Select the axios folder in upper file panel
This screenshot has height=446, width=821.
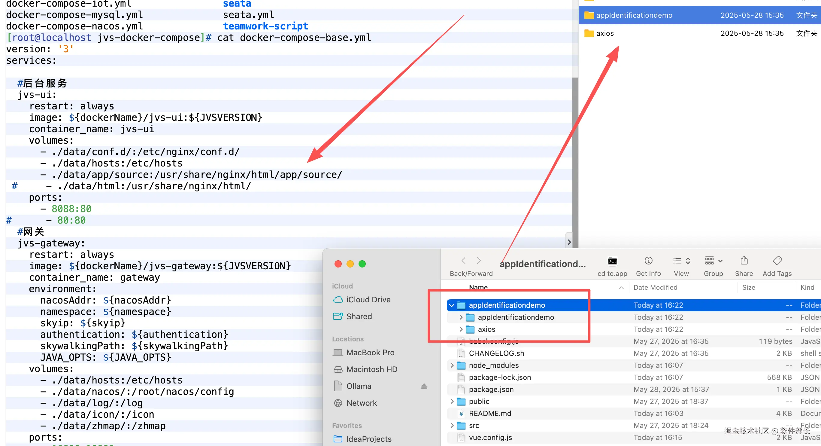[604, 33]
